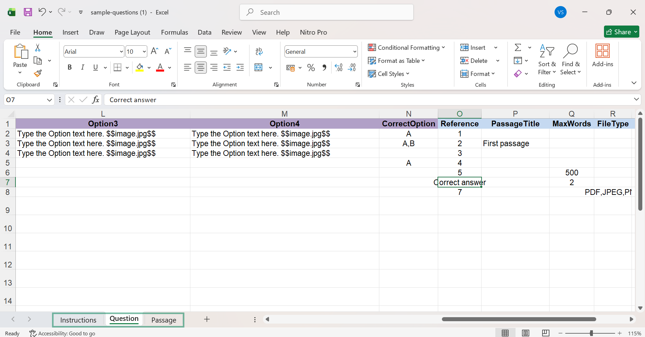Click Increase Font Size icon
The height and width of the screenshot is (337, 645).
coord(154,51)
